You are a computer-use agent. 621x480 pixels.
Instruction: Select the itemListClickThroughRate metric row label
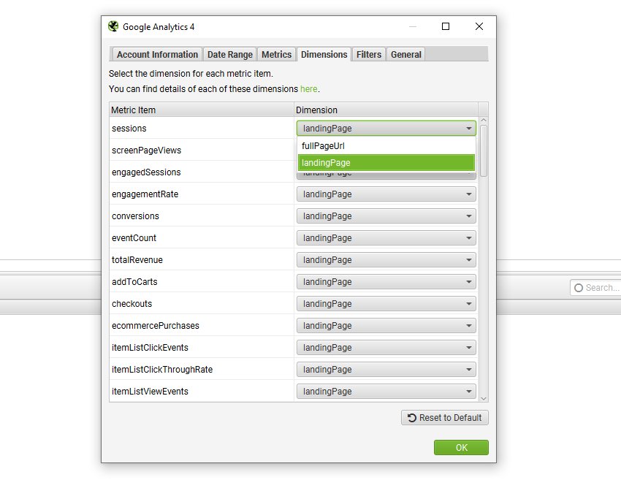162,370
